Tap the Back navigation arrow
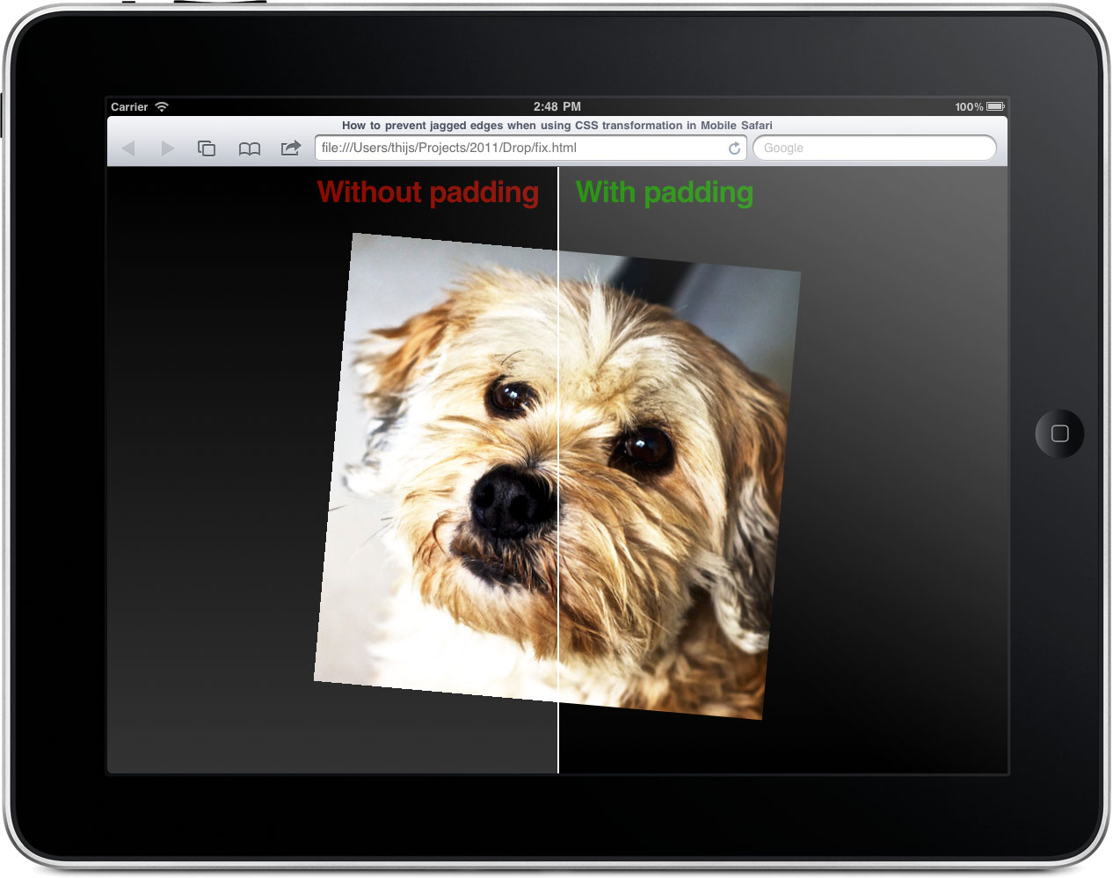This screenshot has width=1113, height=878. (128, 149)
